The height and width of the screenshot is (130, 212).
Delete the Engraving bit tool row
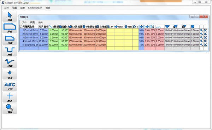(206, 45)
